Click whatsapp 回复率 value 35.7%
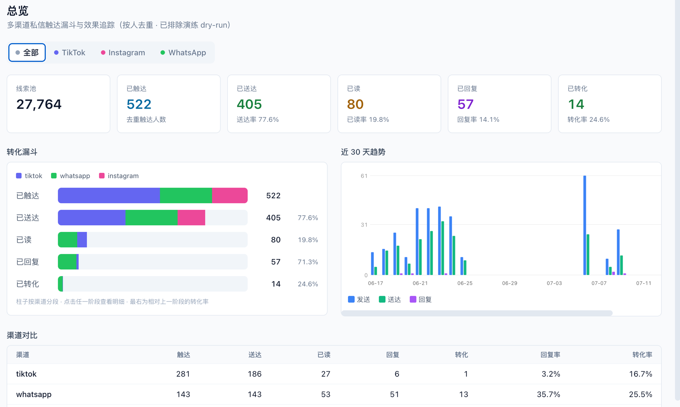Screen dimensions: 680x407 [x=549, y=395]
